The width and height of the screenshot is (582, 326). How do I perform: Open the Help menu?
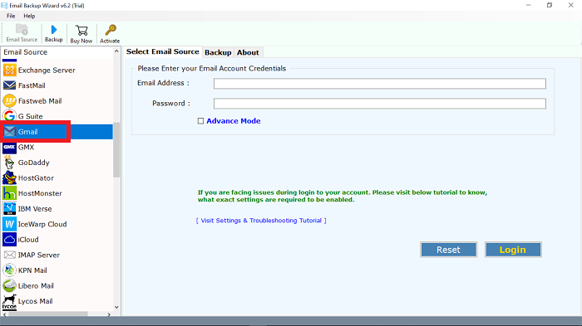tap(29, 16)
